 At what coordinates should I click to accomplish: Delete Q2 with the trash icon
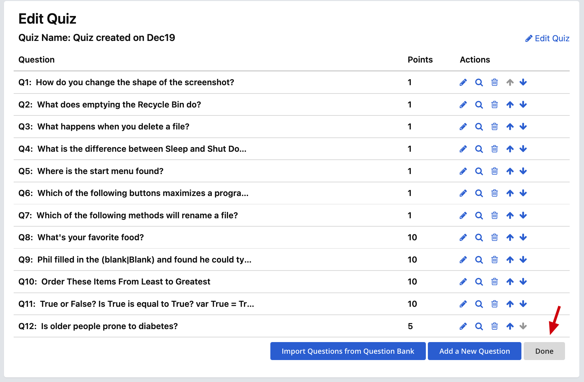click(494, 104)
